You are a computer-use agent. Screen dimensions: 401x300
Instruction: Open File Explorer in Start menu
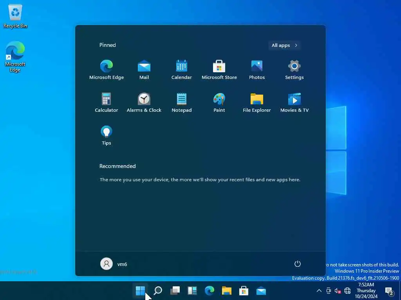tap(257, 103)
